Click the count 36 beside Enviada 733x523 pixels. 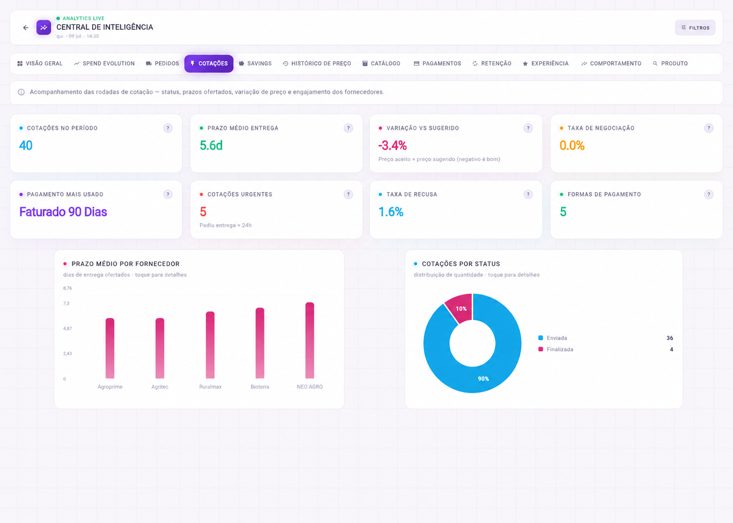670,338
